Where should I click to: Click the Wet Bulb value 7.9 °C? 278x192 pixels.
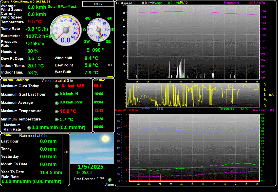click(x=91, y=72)
